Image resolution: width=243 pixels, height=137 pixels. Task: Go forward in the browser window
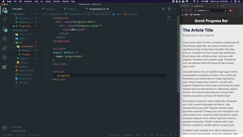[x=186, y=11]
